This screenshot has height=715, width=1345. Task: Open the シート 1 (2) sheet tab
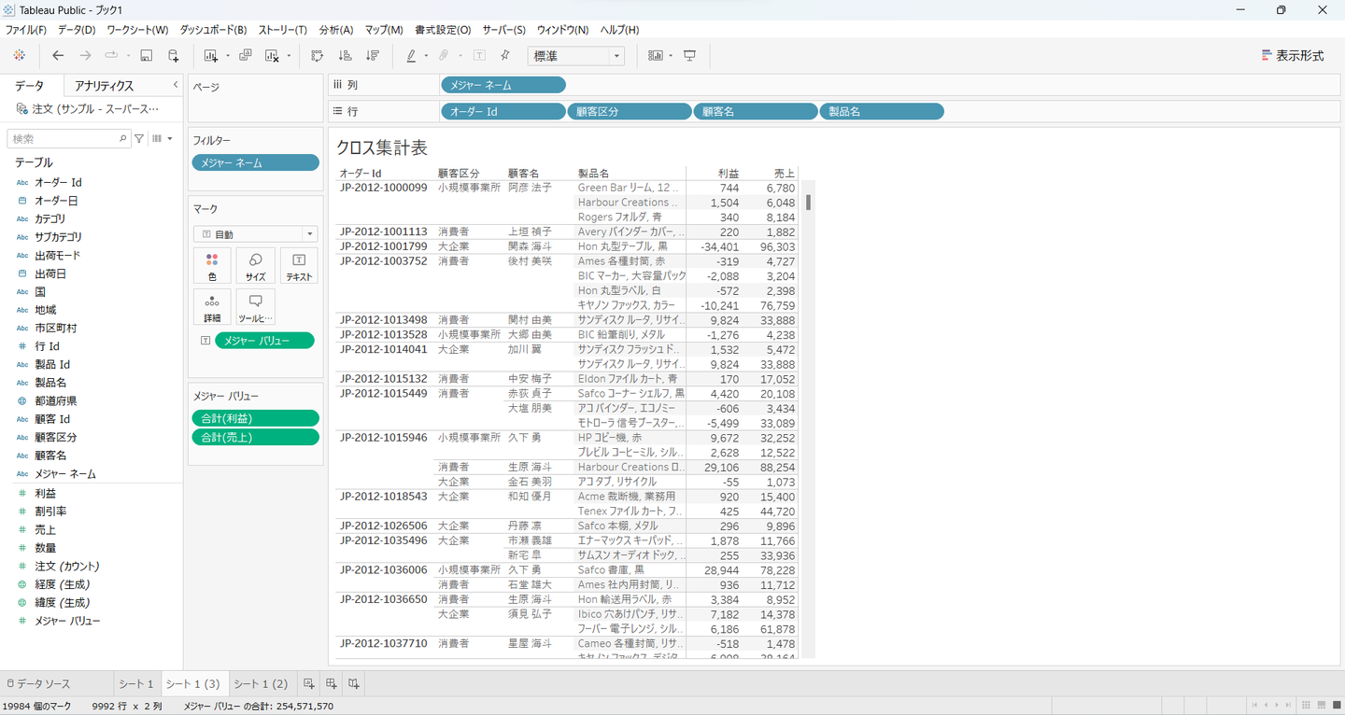coord(261,683)
